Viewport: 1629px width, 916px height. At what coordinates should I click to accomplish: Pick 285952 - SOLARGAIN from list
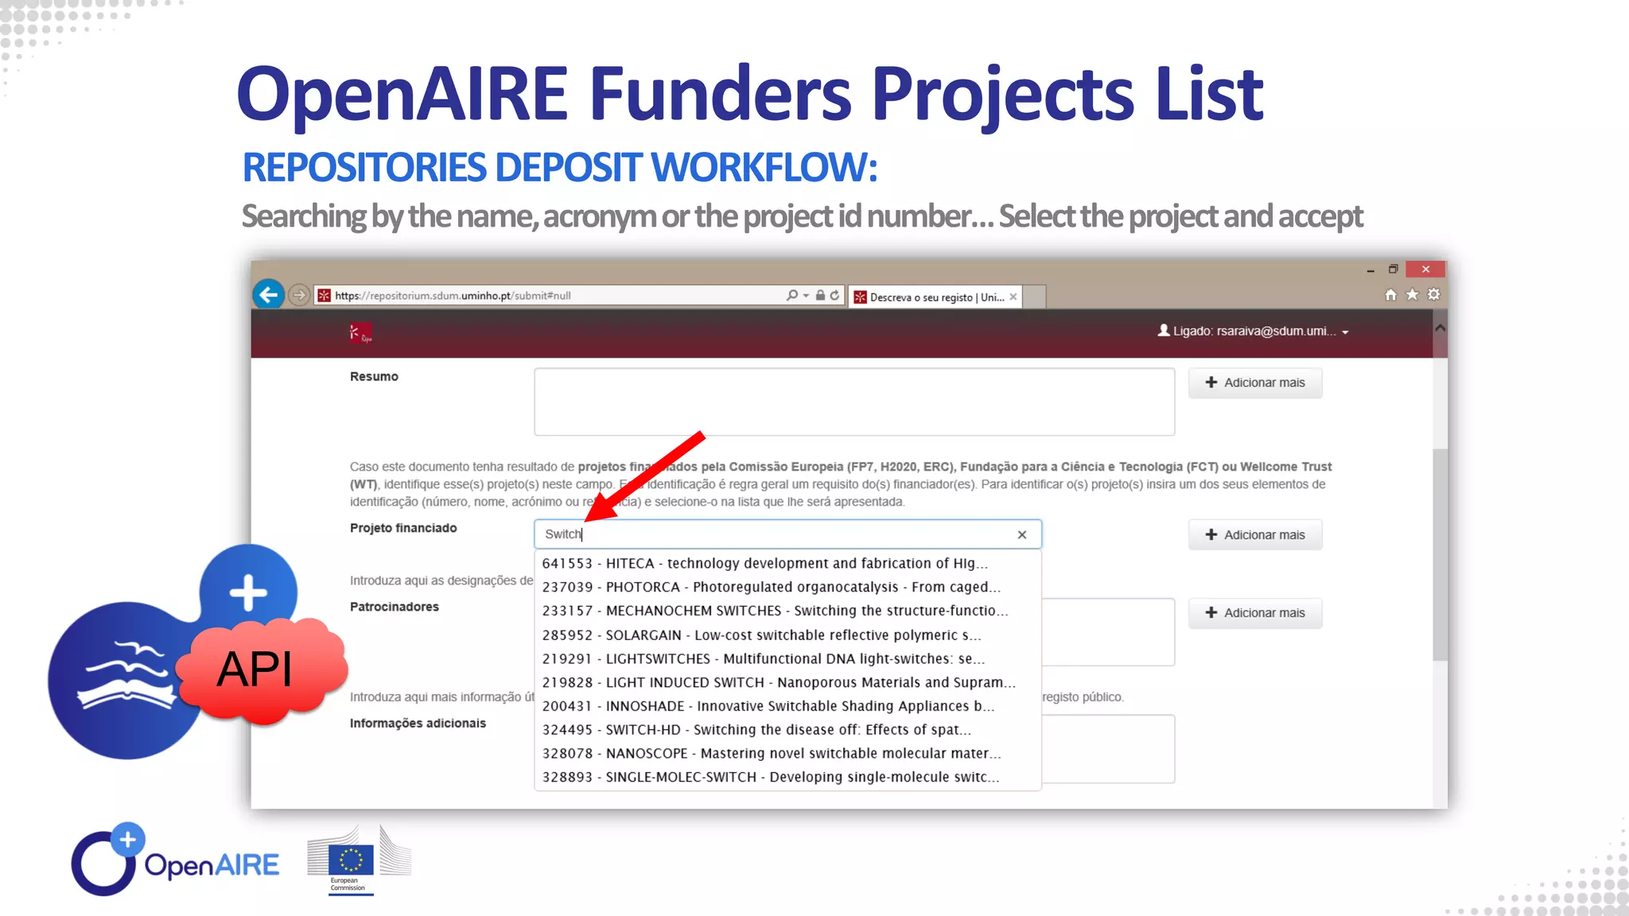coord(787,635)
